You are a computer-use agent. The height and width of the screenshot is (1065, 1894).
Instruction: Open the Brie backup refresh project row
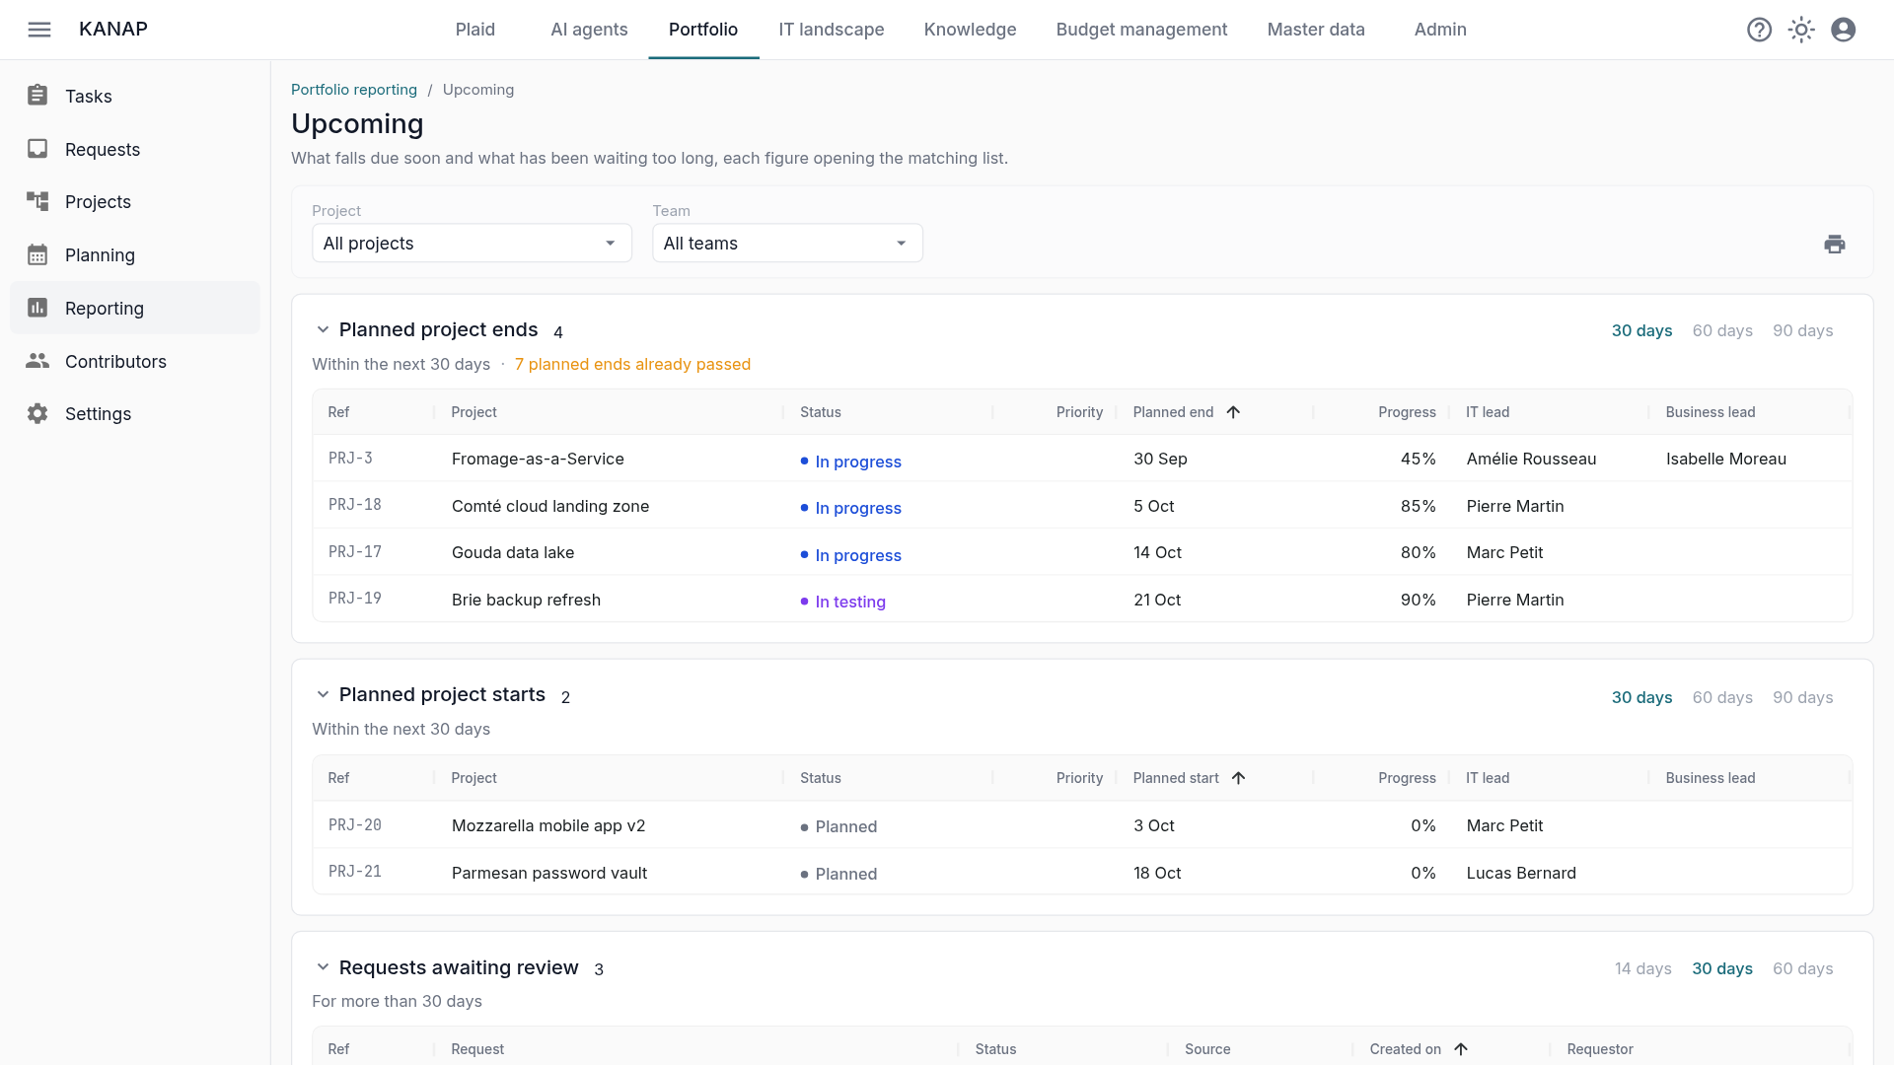[x=1082, y=600]
